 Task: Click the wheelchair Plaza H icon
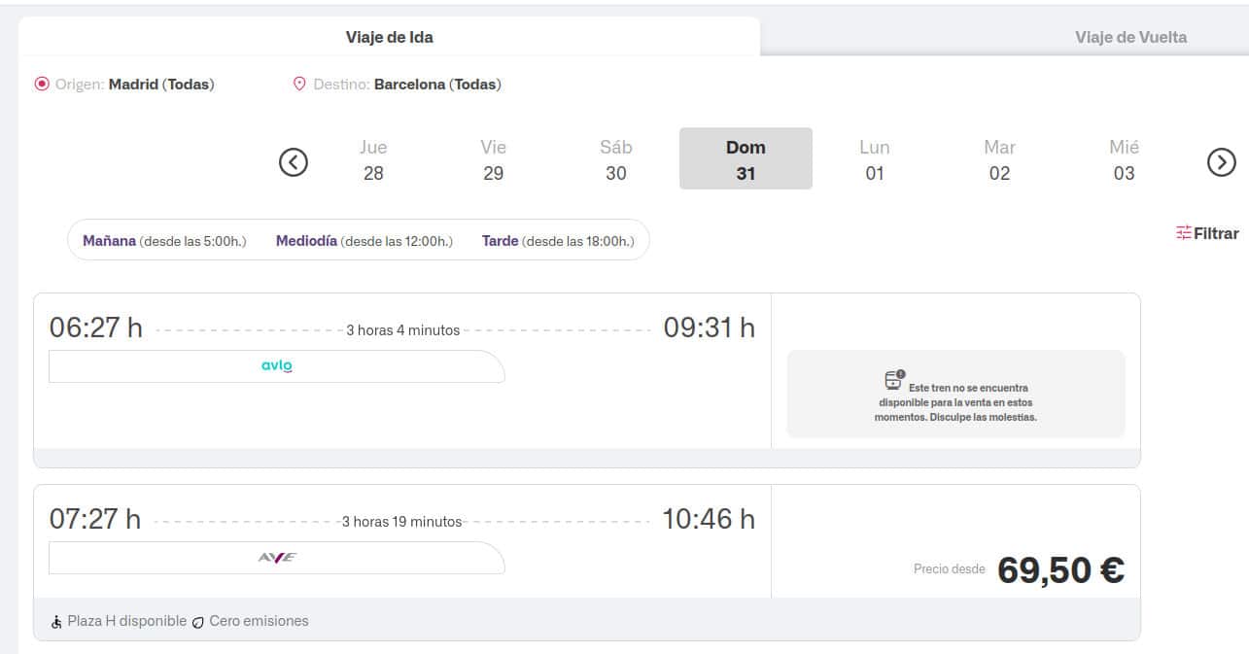pos(56,621)
